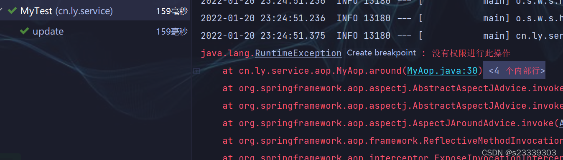Expand the folded 4 internal lines
Image resolution: width=563 pixels, height=160 pixels.
pyautogui.click(x=514, y=70)
